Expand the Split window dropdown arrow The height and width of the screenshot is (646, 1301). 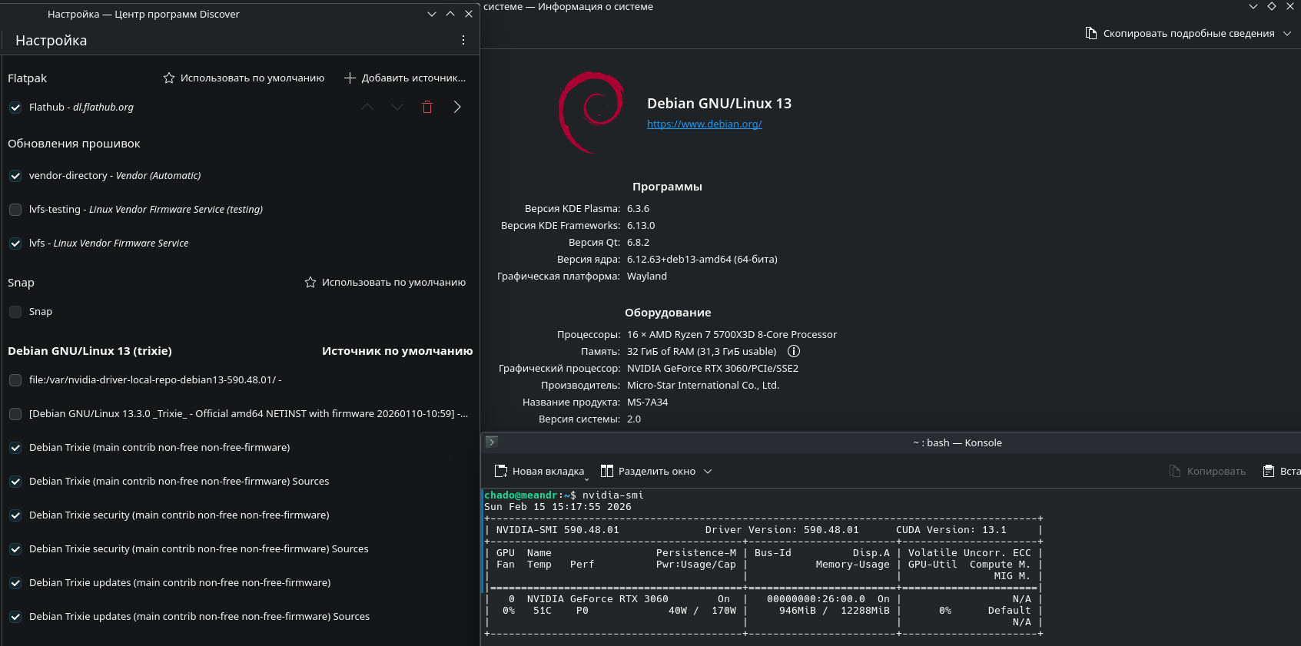coord(708,472)
